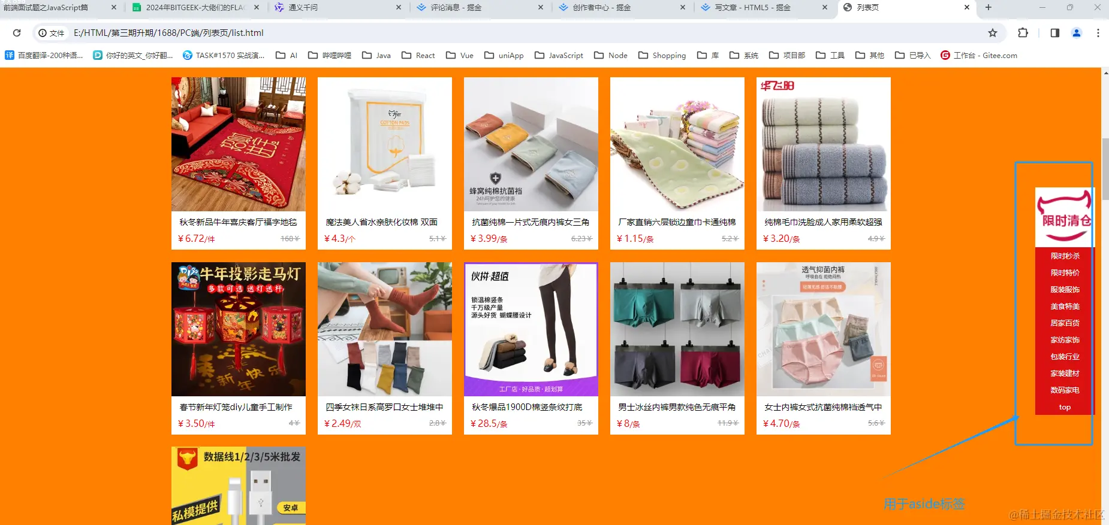Open the red 福字地毯 product image
Screen dimensions: 1109x525
coord(239,144)
